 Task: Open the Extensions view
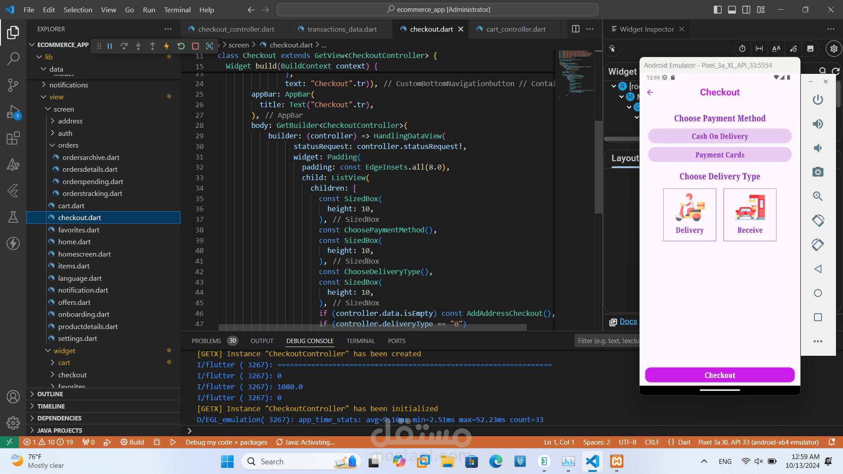[x=13, y=138]
